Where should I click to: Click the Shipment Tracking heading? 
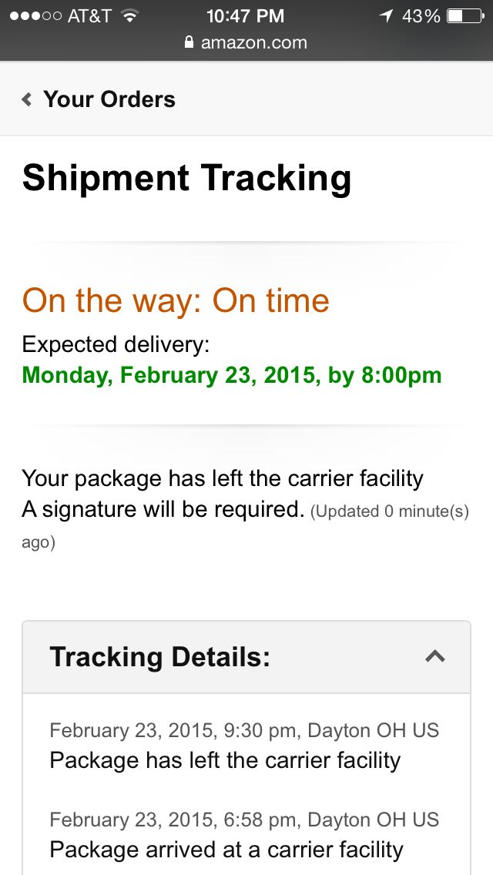187,178
